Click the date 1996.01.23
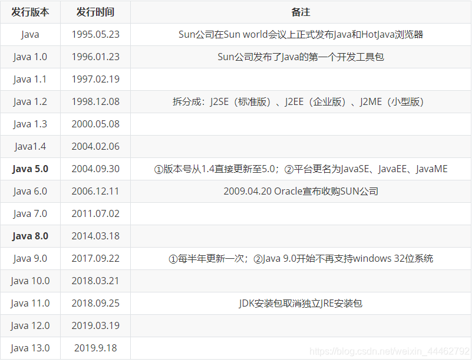The image size is (475, 362). coord(95,57)
